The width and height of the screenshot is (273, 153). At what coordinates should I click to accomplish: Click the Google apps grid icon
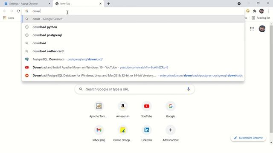coord(252,29)
